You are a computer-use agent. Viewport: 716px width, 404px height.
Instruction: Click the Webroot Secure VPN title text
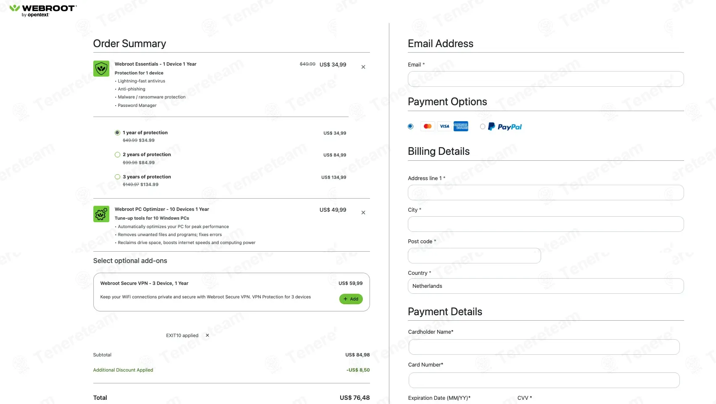click(144, 284)
